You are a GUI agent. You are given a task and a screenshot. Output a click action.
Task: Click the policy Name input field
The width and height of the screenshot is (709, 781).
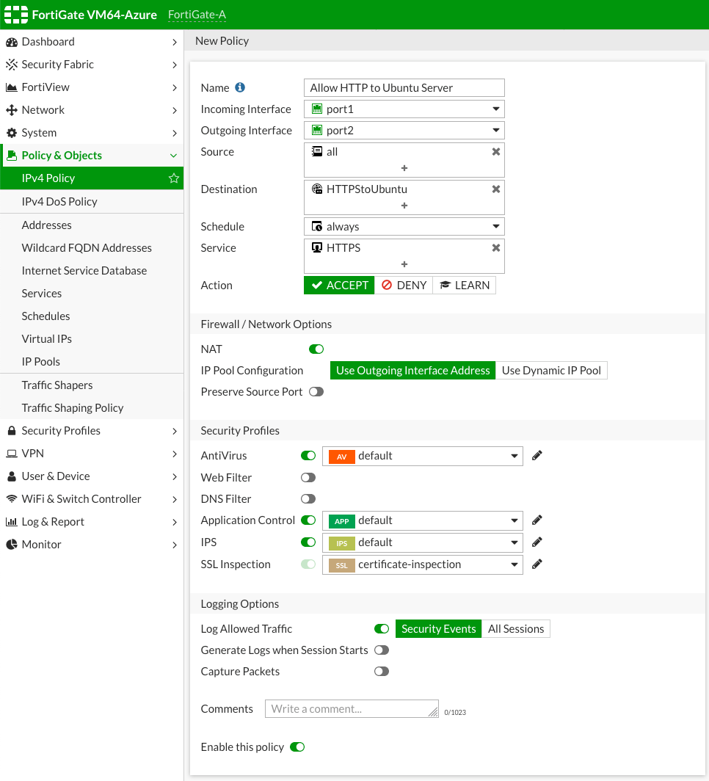point(404,87)
